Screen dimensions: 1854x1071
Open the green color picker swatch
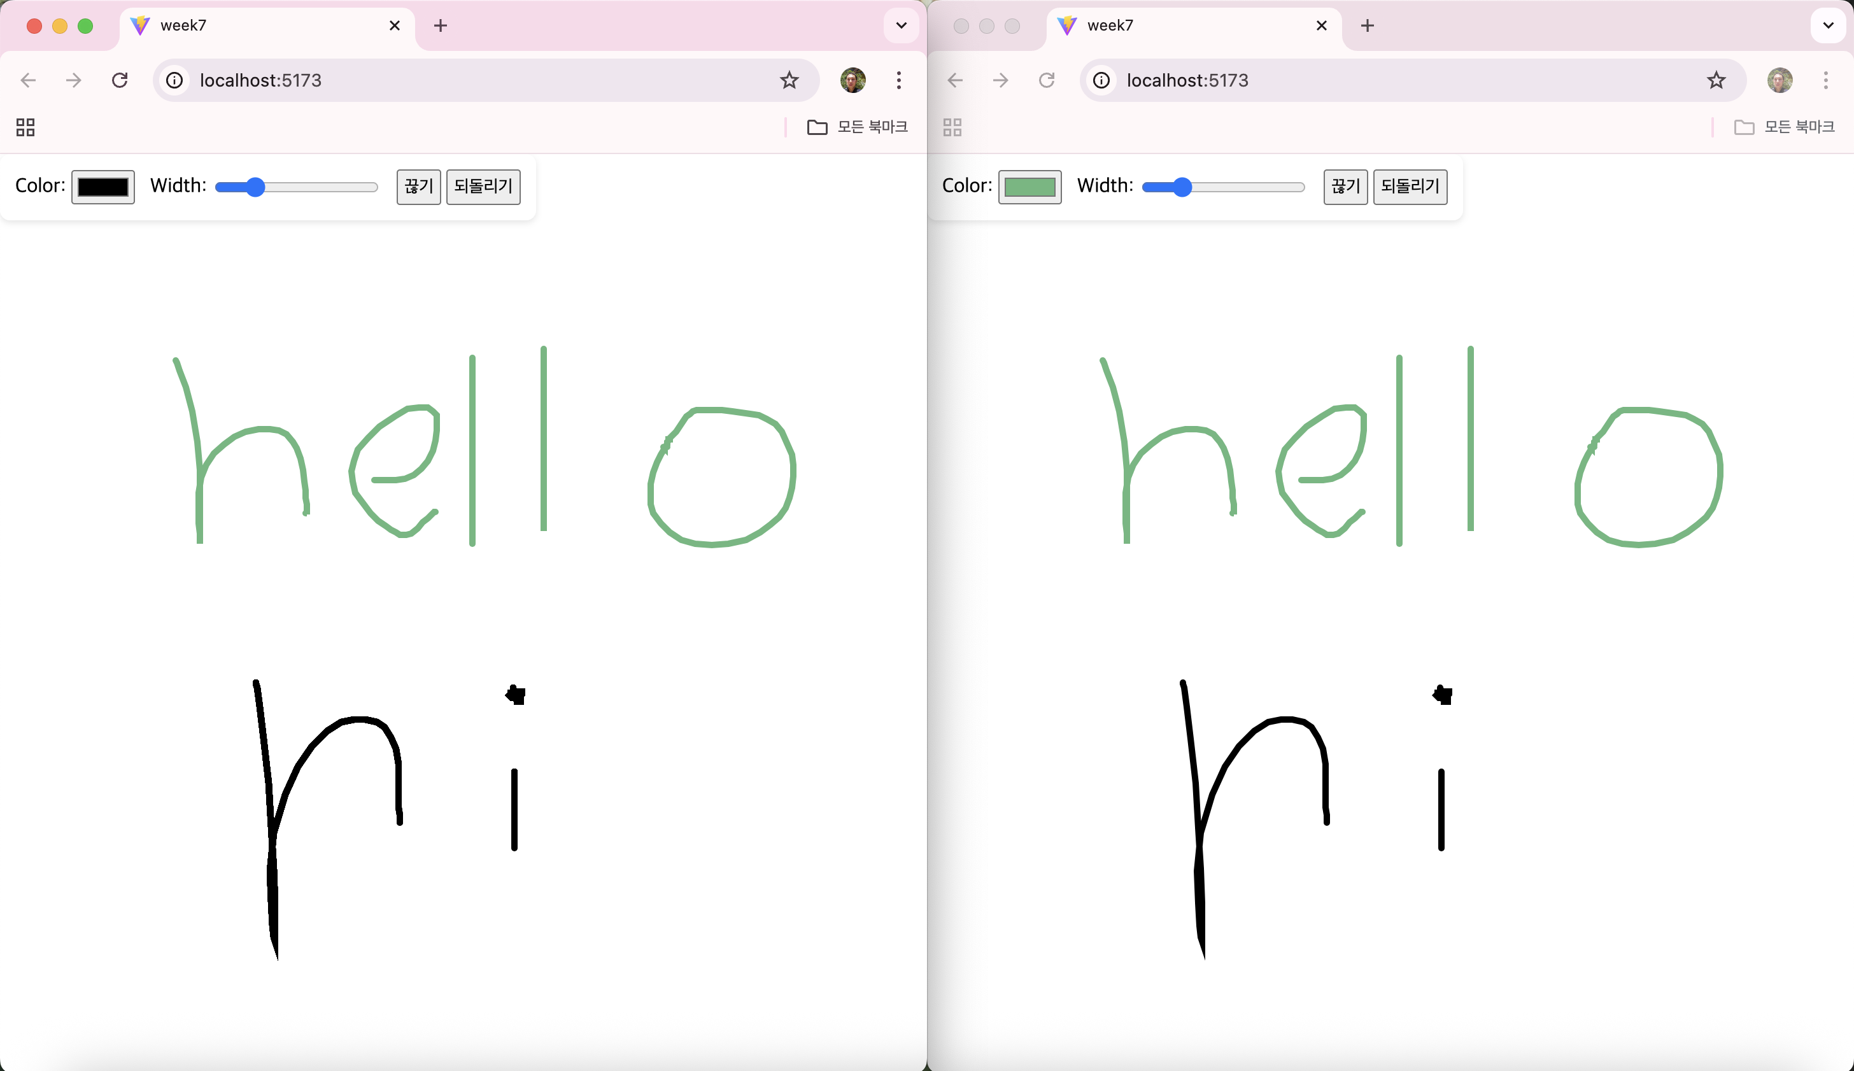click(x=1030, y=187)
